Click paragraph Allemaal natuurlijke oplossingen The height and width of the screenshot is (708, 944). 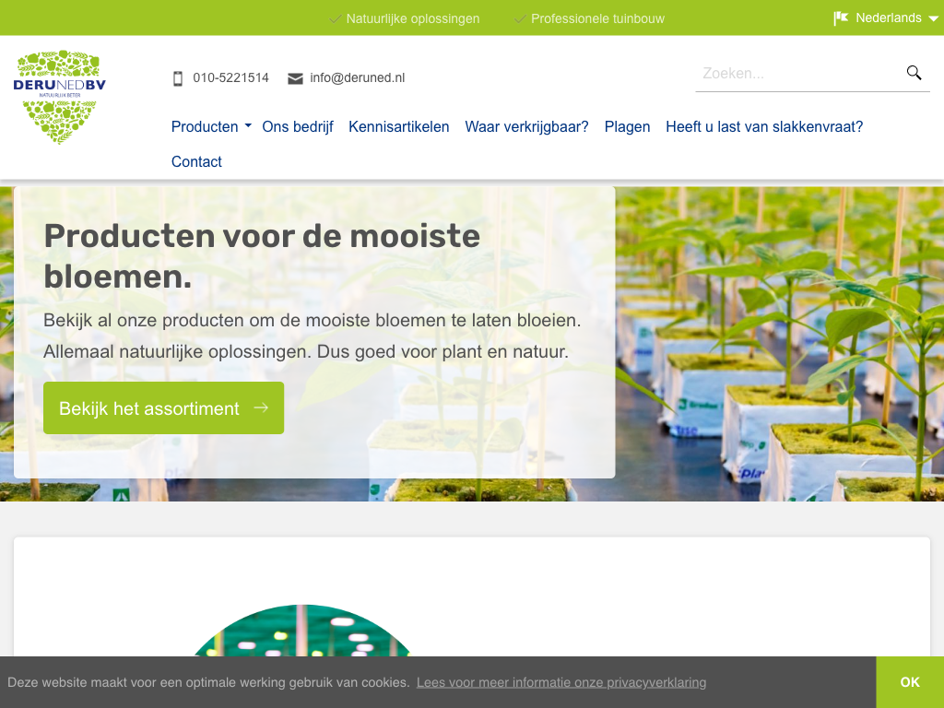click(306, 351)
